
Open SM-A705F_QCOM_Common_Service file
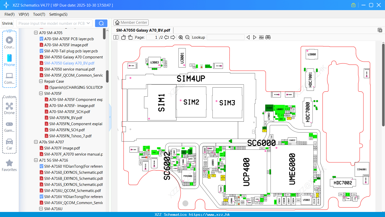[x=73, y=75]
